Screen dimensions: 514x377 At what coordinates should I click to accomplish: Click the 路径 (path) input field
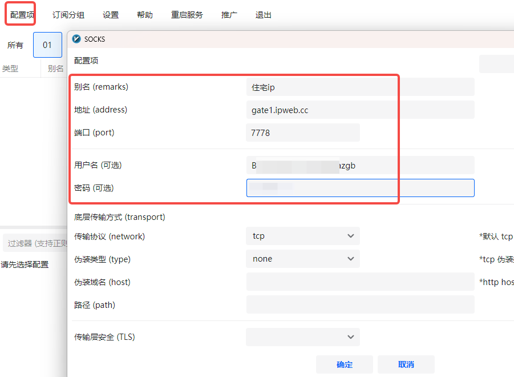click(361, 304)
